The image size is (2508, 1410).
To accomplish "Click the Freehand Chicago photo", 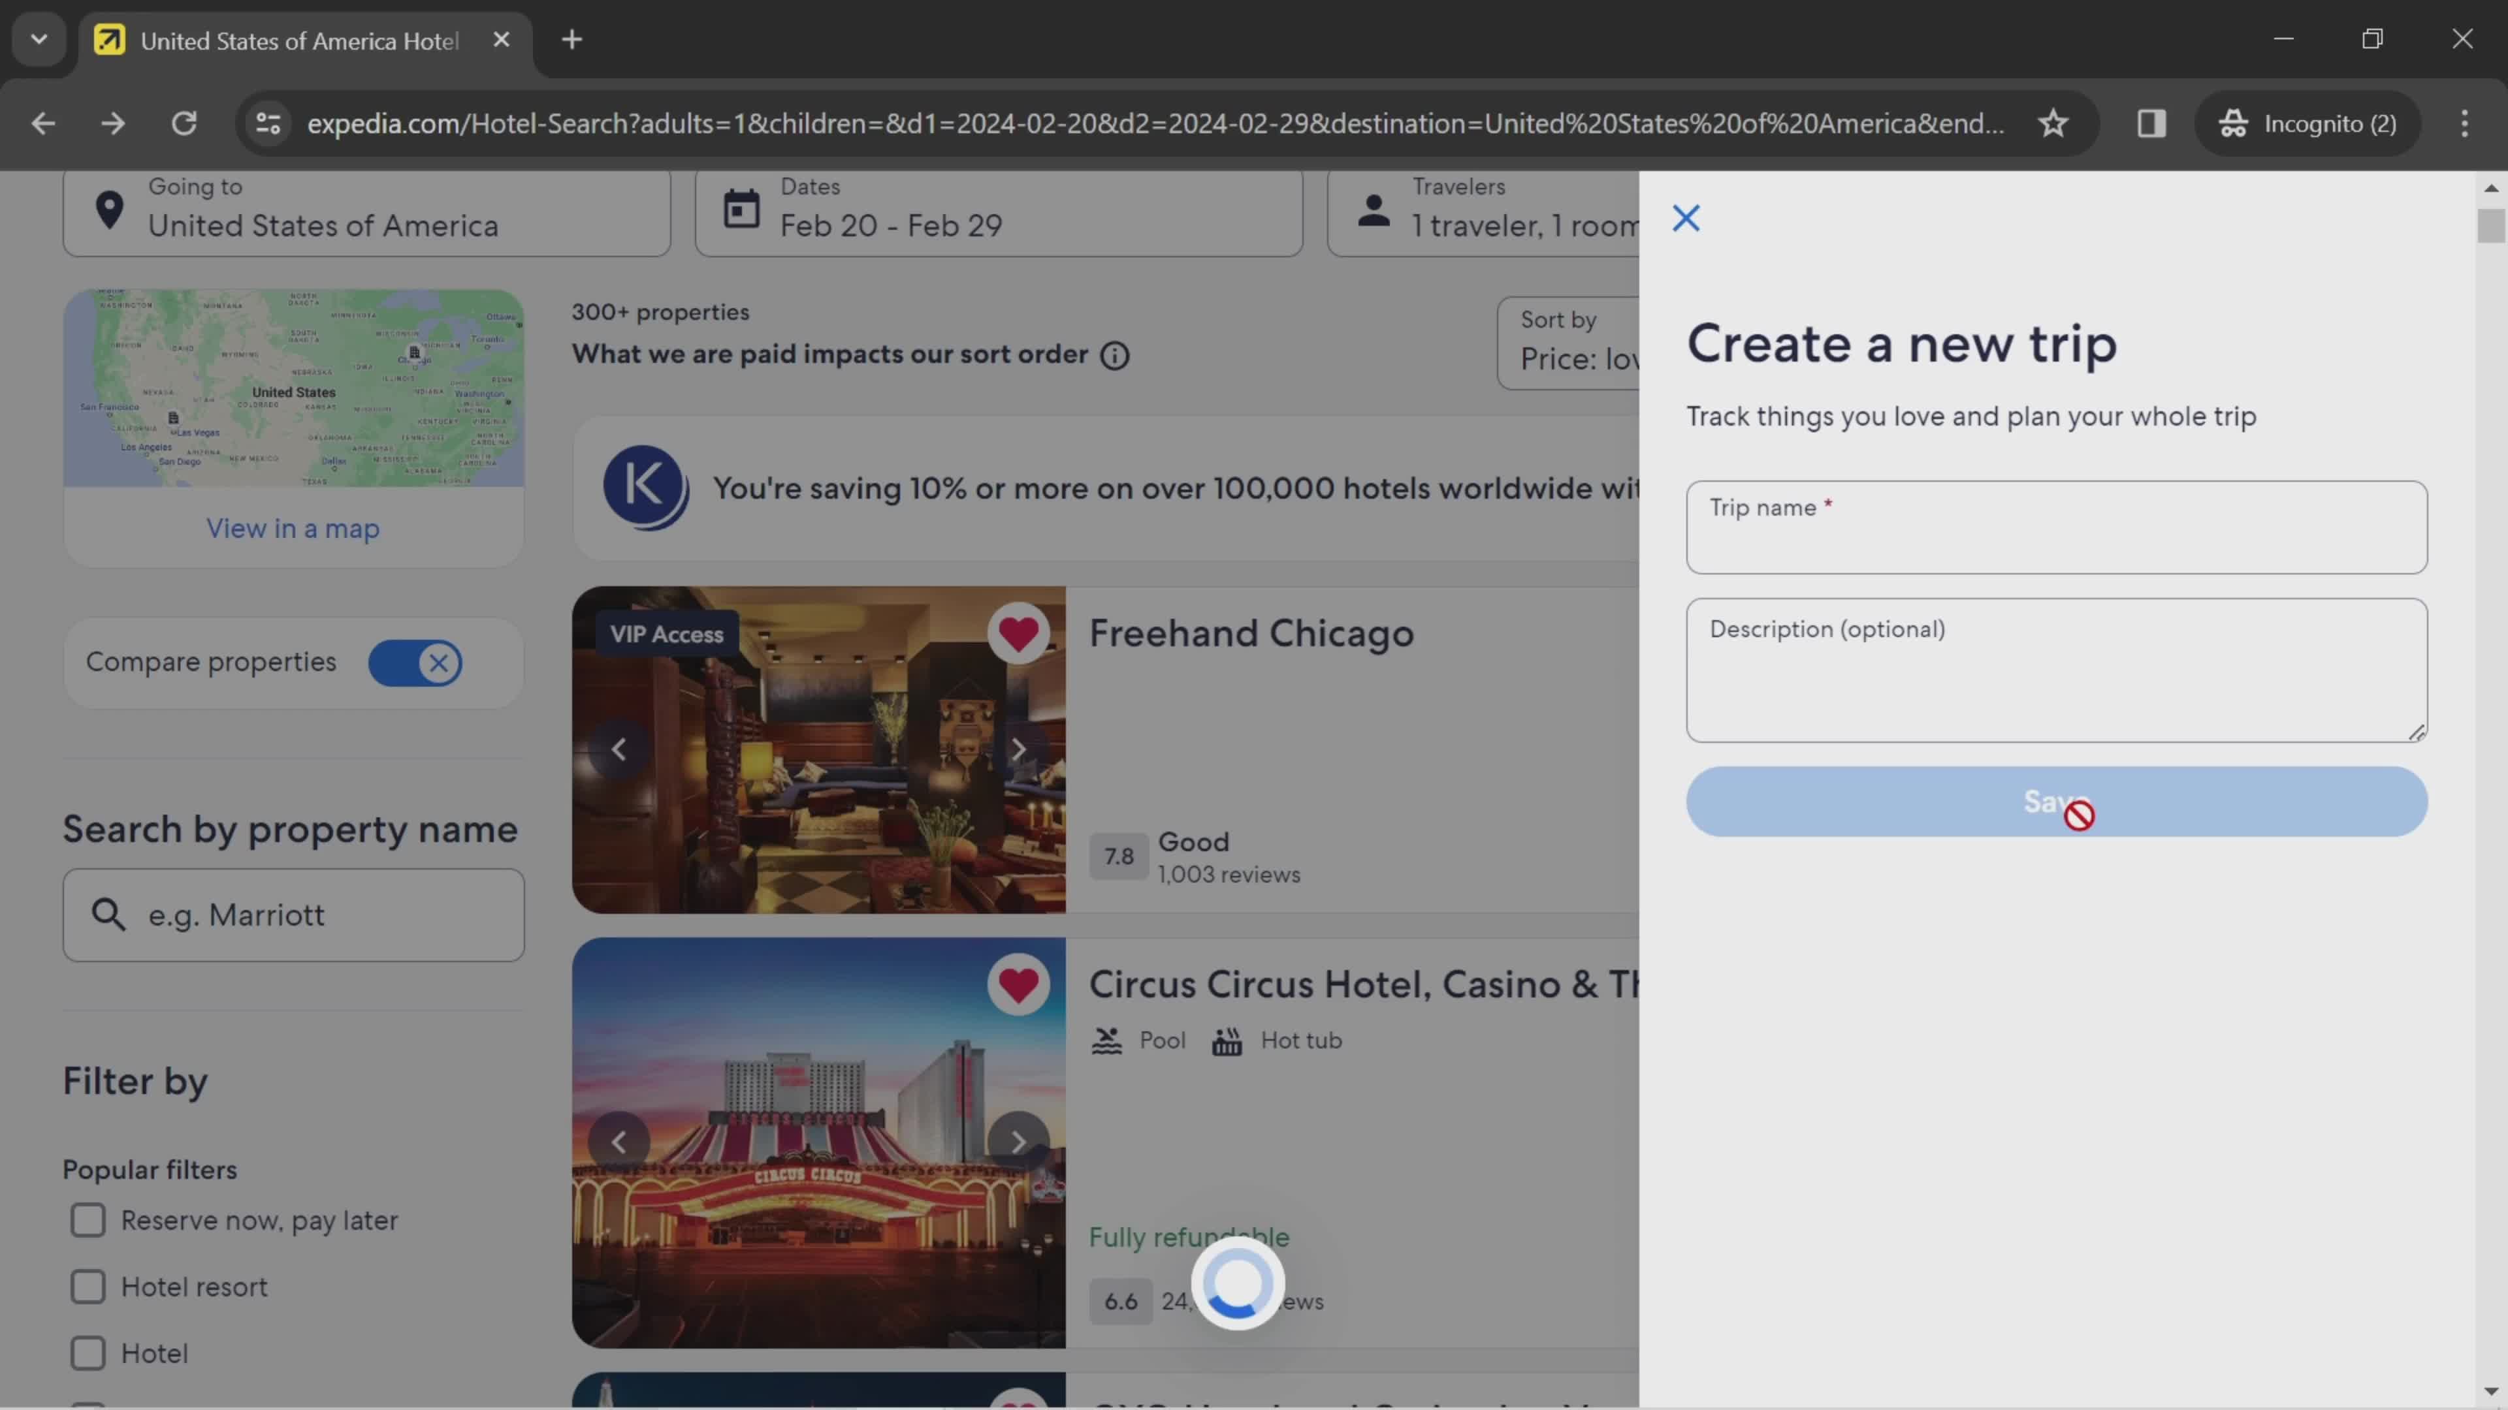I will pos(819,750).
